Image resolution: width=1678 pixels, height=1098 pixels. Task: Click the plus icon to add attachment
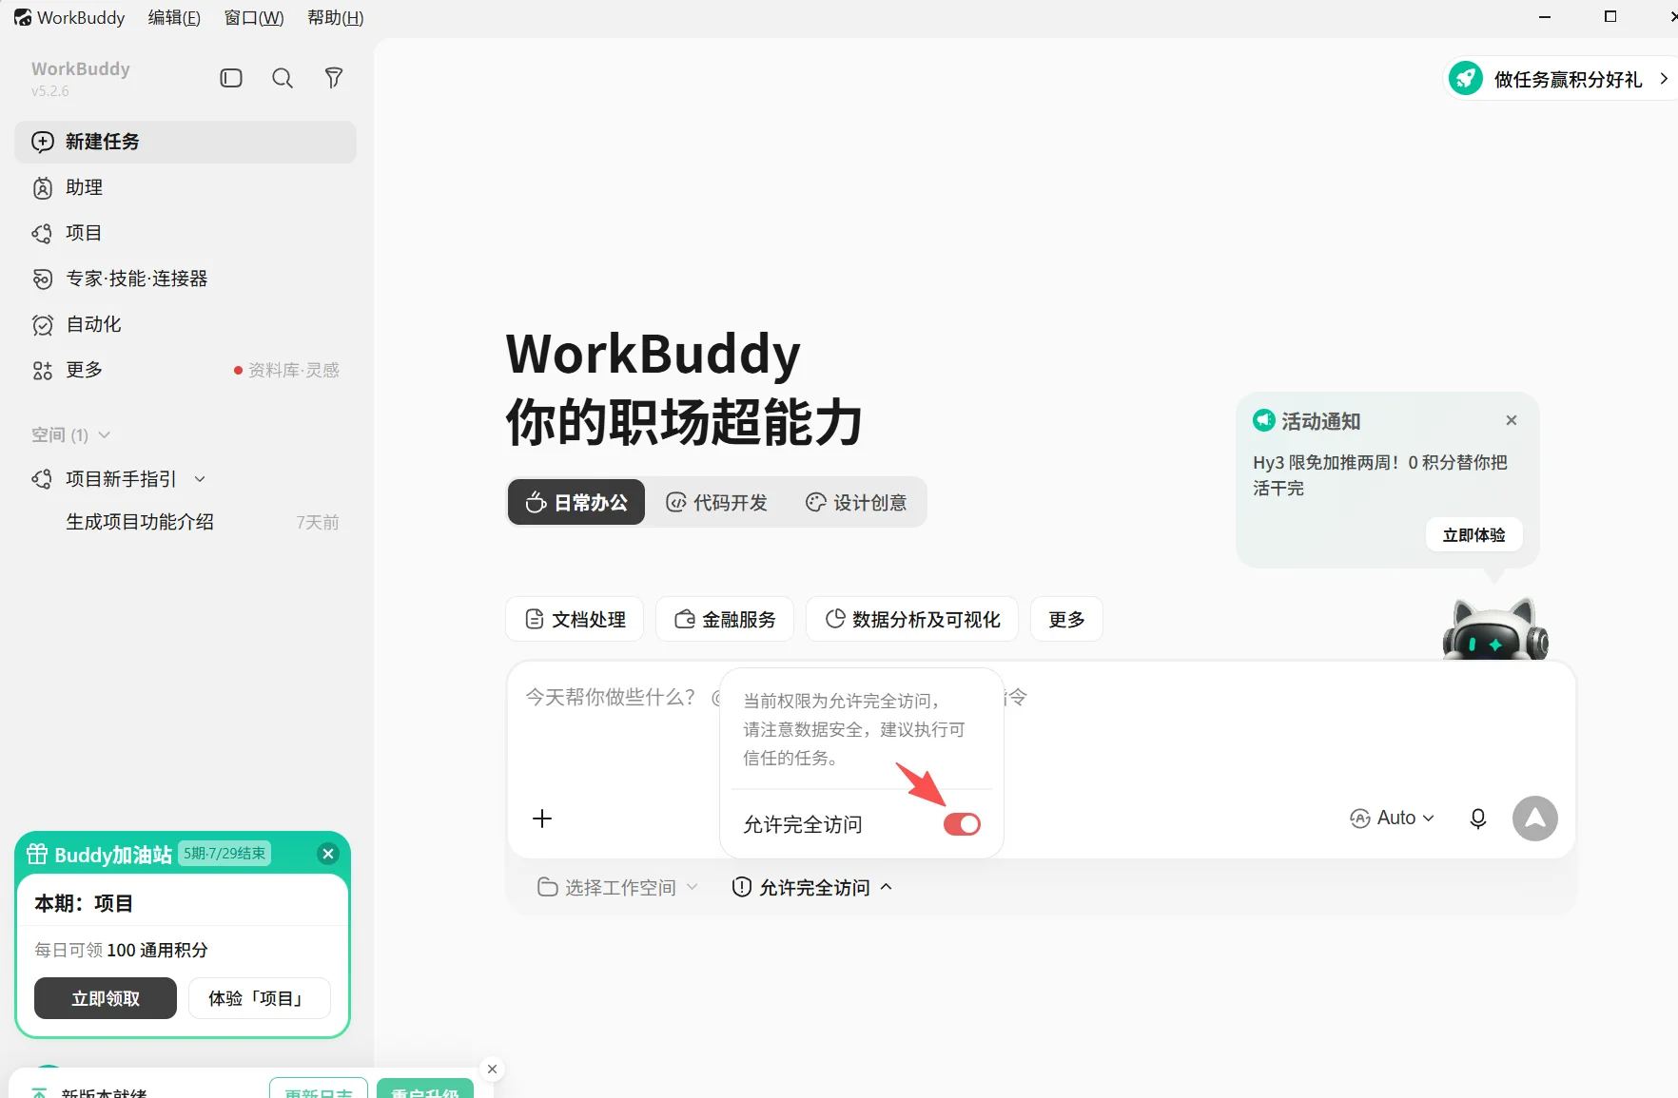[x=542, y=819]
